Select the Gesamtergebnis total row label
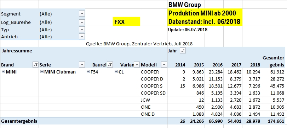The width and height of the screenshot is (287, 128). click(x=19, y=121)
